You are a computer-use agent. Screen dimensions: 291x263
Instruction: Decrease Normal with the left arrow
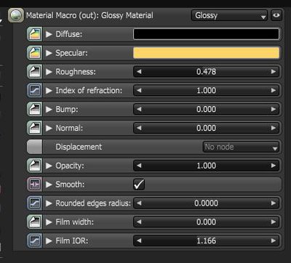pos(139,128)
